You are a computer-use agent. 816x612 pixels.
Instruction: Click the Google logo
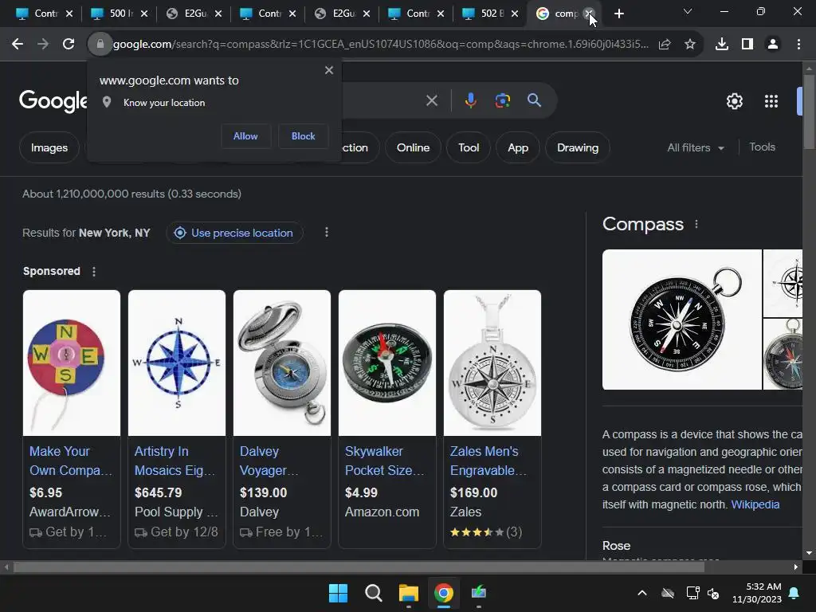53,100
